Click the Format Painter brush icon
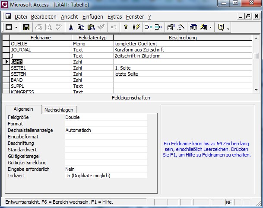Viewport: 263px width, 208px height. point(101,27)
